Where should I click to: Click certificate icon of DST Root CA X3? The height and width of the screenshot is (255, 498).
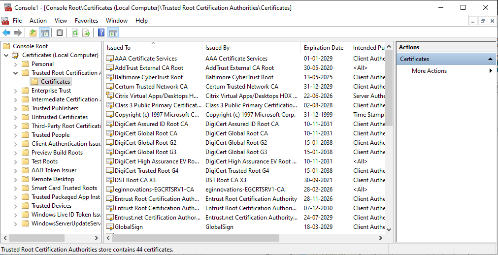(109, 180)
